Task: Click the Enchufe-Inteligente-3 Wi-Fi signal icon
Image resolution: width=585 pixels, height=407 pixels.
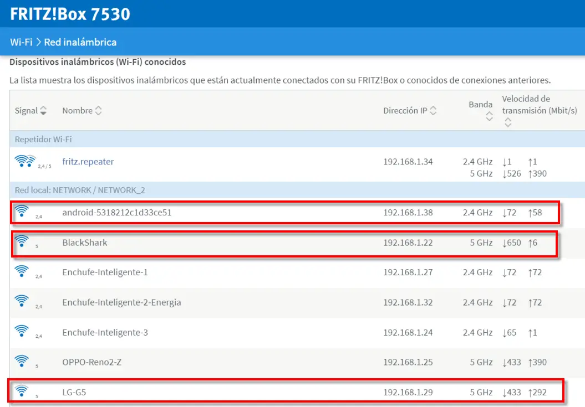Action: [22, 331]
